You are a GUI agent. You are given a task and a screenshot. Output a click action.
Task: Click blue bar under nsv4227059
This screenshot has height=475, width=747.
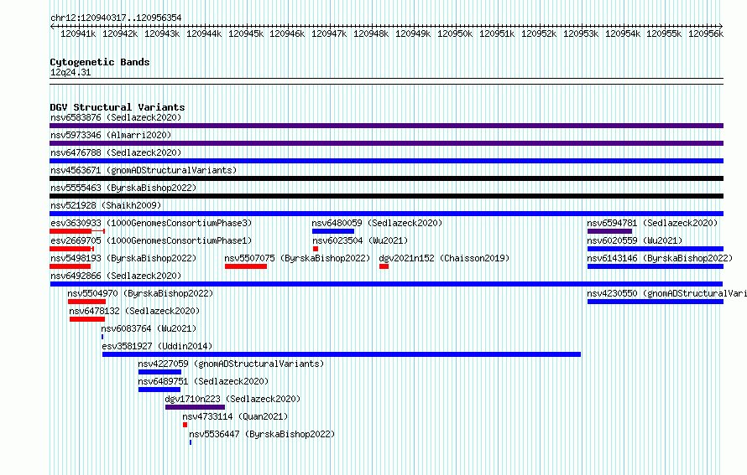[x=159, y=372]
